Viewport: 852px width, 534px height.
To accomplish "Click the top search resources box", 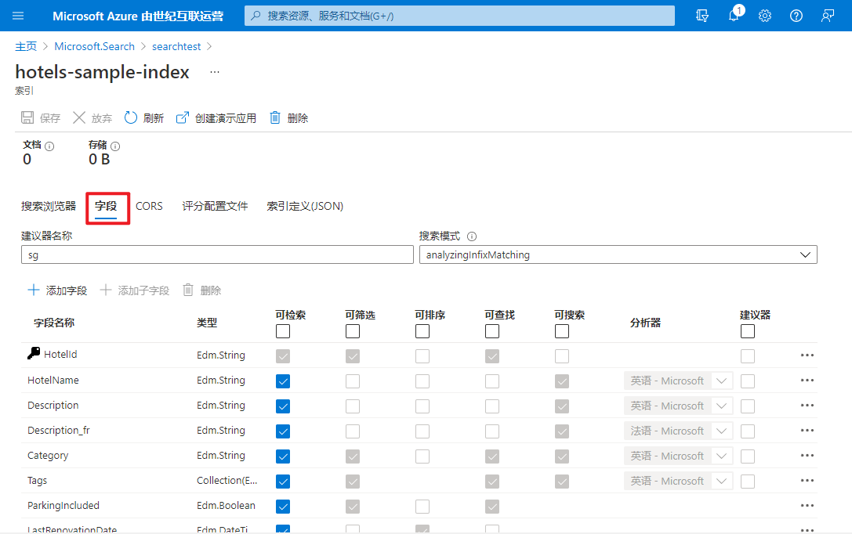I will (459, 16).
